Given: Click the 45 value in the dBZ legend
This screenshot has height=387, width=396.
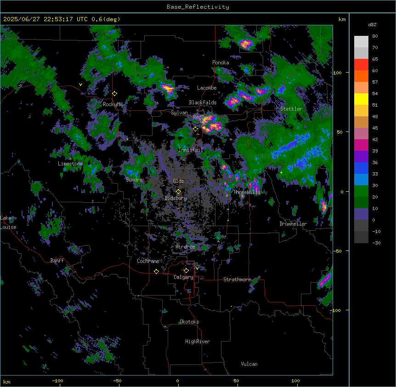Looking at the screenshot, I should tap(375, 128).
